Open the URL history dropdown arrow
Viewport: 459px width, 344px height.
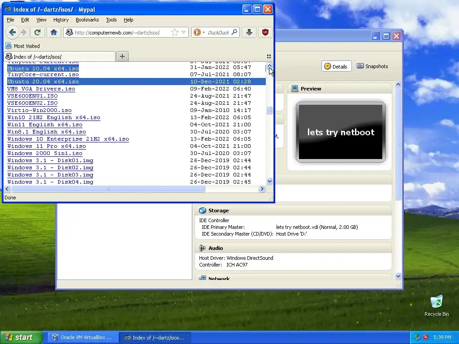183,32
